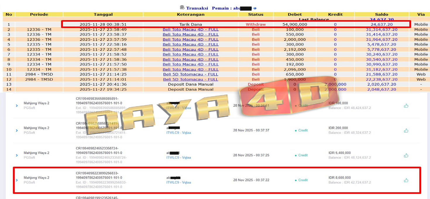Click thumbs-up icon on the IDR 200,000 credit row
The image size is (430, 199).
point(406,131)
